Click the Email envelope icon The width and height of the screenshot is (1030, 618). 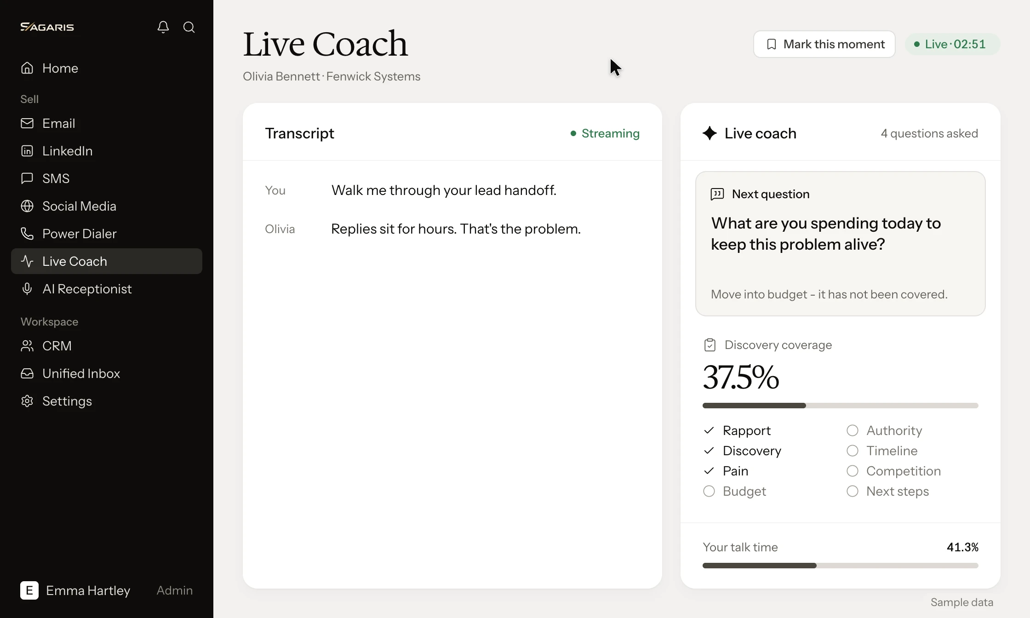(x=27, y=123)
